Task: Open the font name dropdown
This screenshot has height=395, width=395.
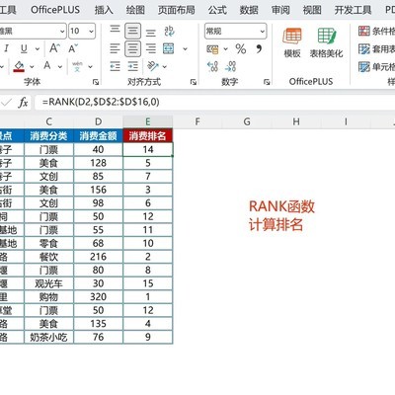Action: pos(62,32)
